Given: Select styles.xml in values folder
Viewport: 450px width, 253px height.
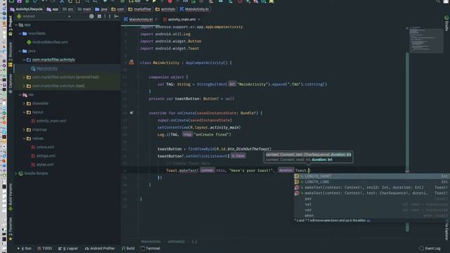Looking at the screenshot, I should point(45,164).
